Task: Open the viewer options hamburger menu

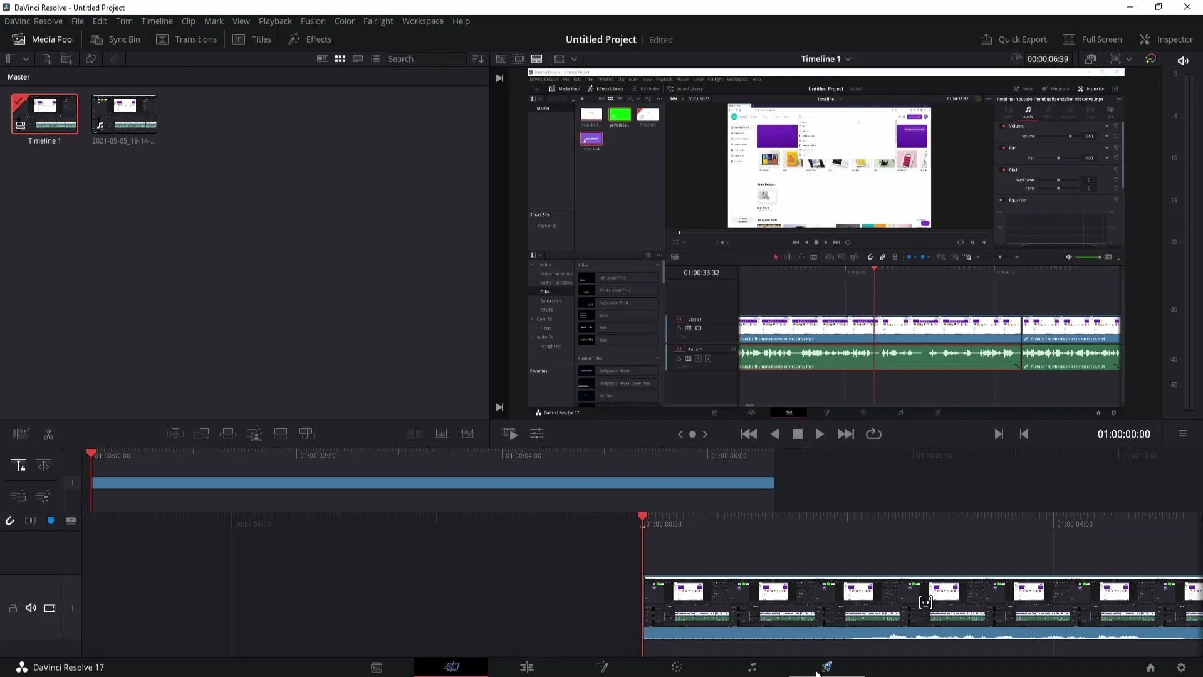Action: pos(1182,434)
